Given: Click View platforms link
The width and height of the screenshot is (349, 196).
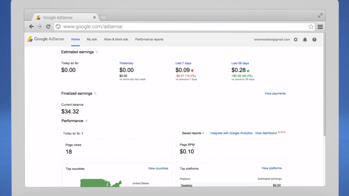Looking at the screenshot, I should click(x=272, y=168).
